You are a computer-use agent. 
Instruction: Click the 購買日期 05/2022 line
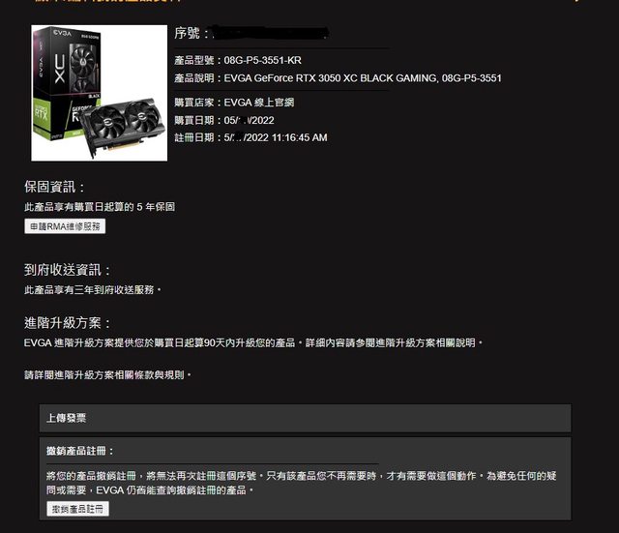tap(224, 120)
